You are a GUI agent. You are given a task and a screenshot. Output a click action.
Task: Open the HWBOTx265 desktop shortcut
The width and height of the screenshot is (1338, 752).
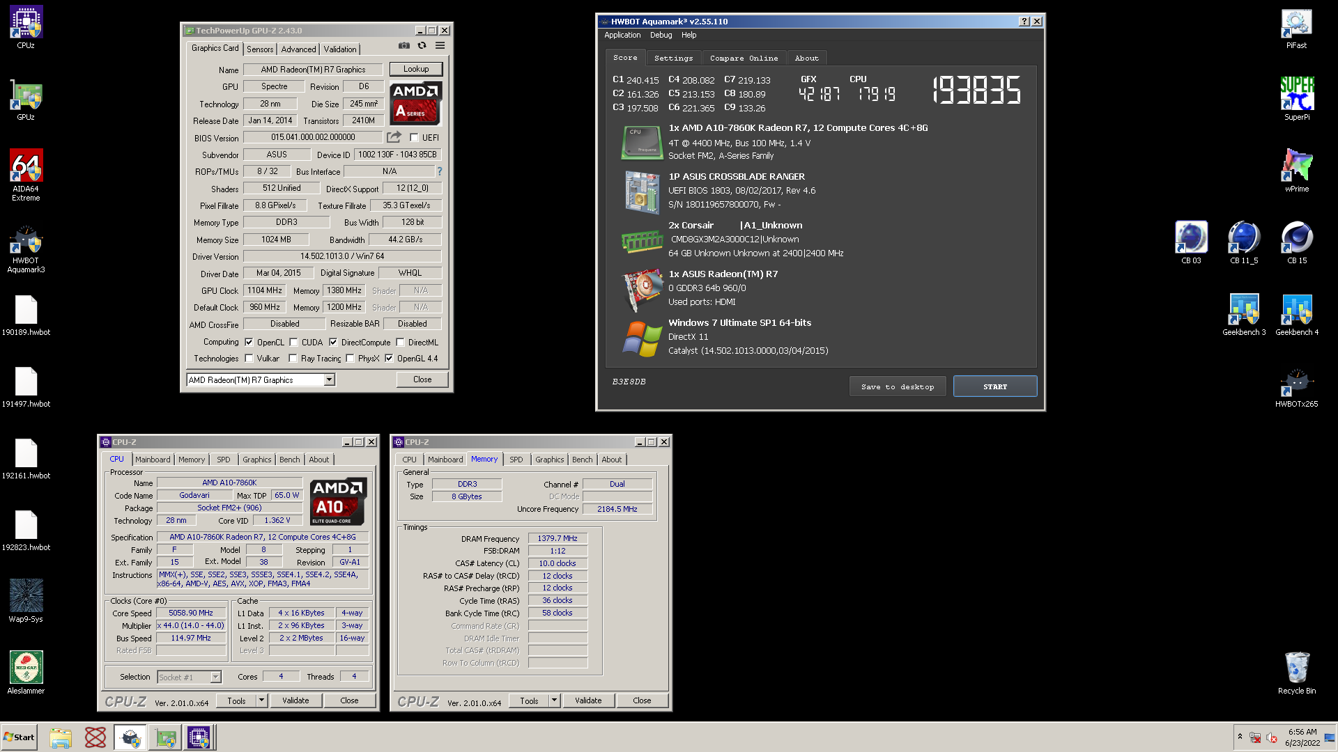pos(1296,387)
